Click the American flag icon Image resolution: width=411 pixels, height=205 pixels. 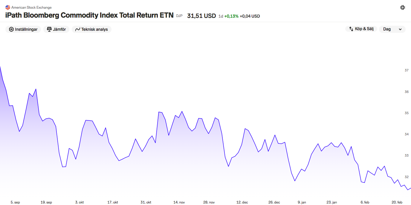(x=8, y=7)
